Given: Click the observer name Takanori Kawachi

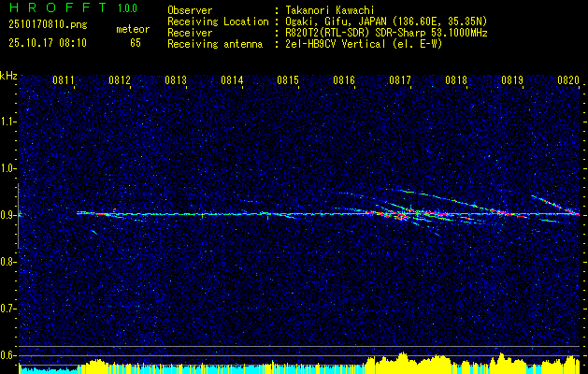Looking at the screenshot, I should tap(327, 10).
